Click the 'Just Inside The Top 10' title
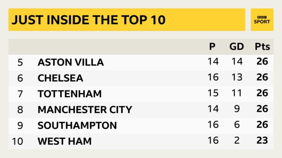This screenshot has width=282, height=158. pyautogui.click(x=88, y=20)
